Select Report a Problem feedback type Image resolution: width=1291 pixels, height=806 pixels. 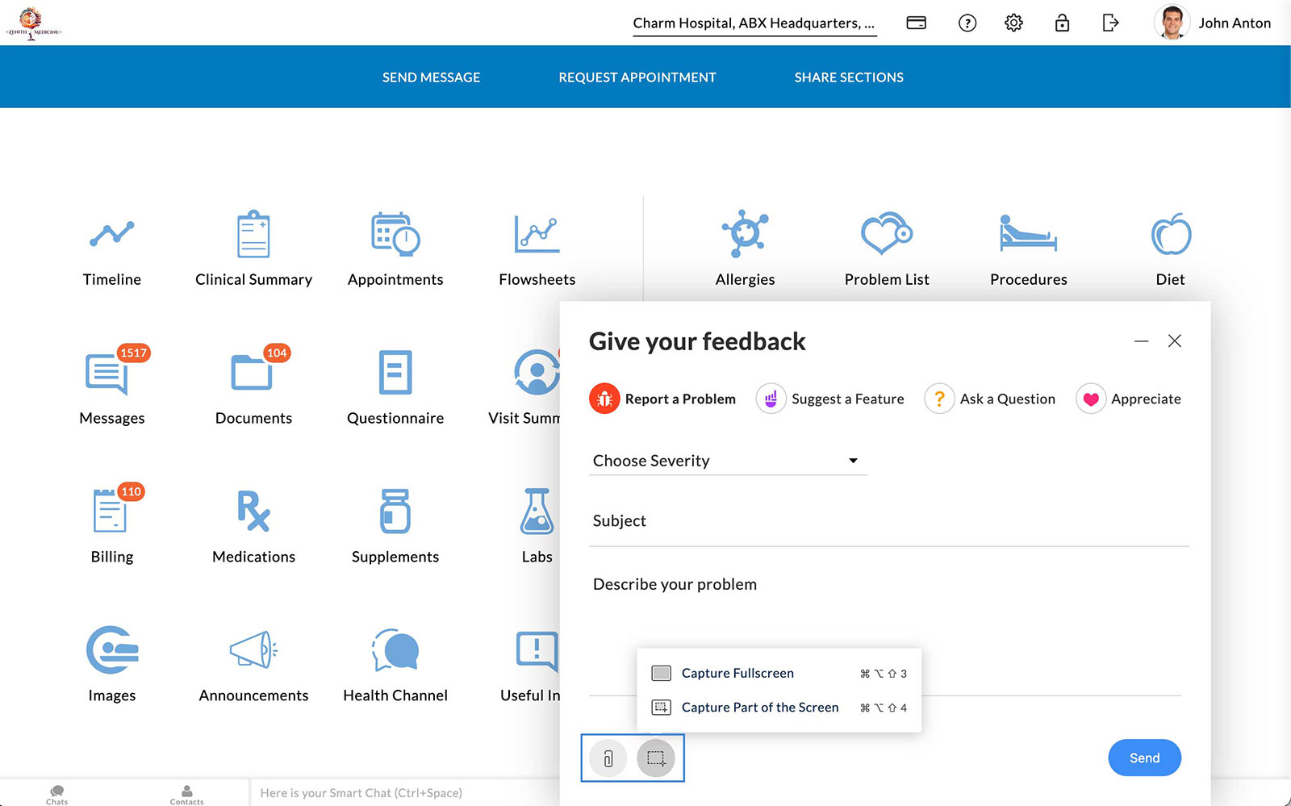[663, 399]
